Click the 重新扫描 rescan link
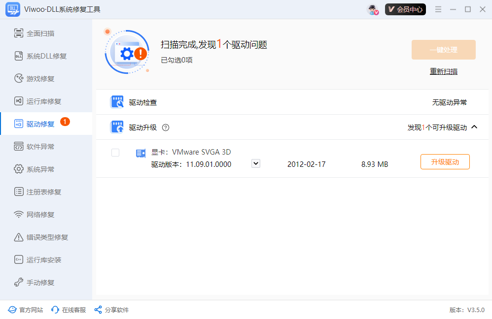Image resolution: width=492 pixels, height=319 pixels. click(443, 71)
